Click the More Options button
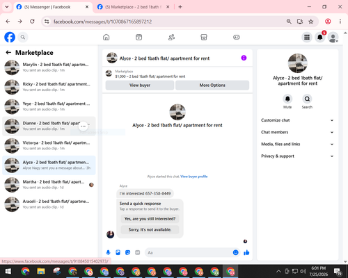Image resolution: width=348 pixels, height=278 pixels. [212, 85]
